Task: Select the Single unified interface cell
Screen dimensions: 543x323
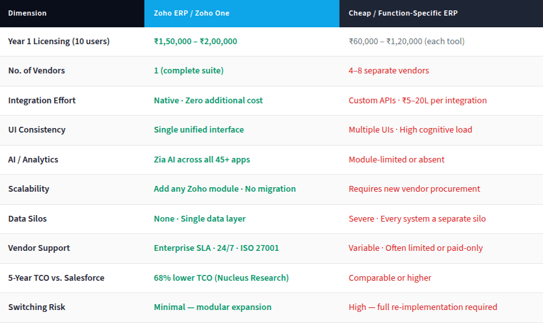Action: pos(198,129)
